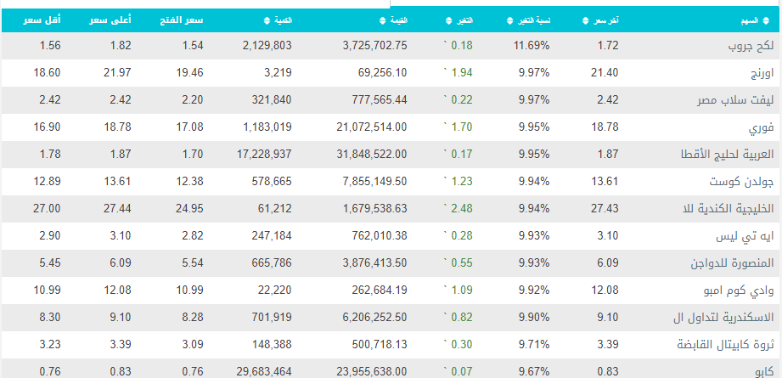Click highest price 27.44
This screenshot has width=782, height=378.
tap(117, 208)
